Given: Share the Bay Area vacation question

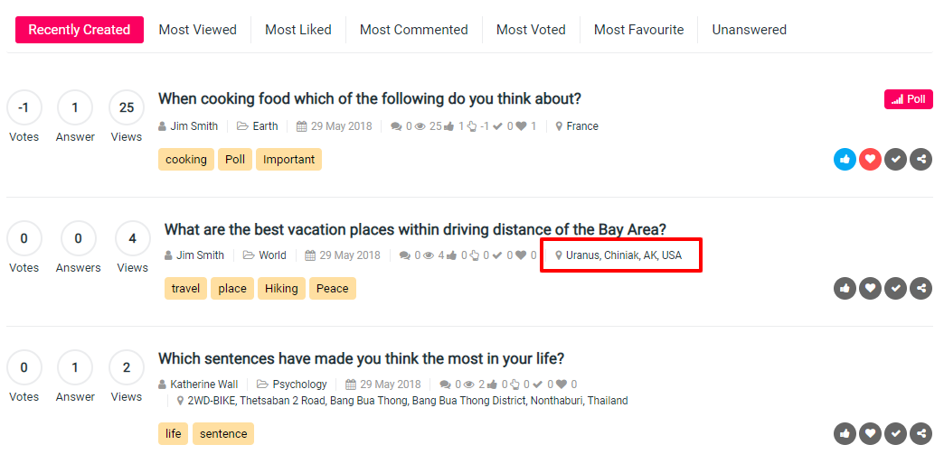Looking at the screenshot, I should tap(920, 289).
